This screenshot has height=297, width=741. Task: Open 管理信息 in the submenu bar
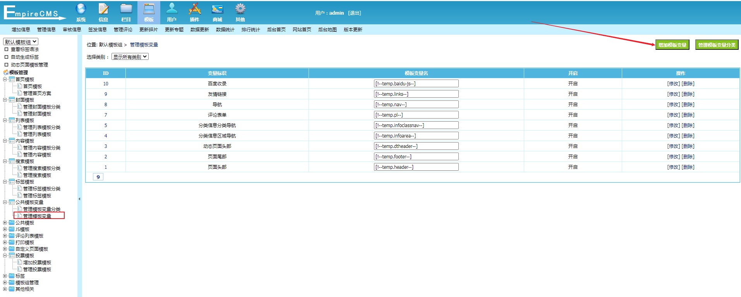[46, 30]
